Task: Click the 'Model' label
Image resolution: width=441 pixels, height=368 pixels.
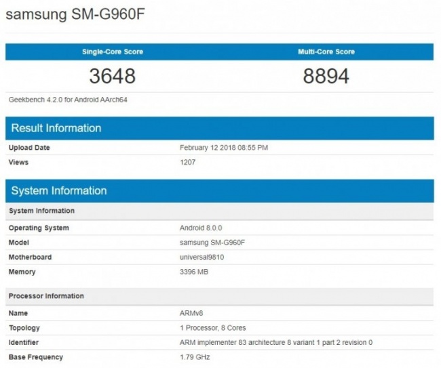Action: pos(19,243)
